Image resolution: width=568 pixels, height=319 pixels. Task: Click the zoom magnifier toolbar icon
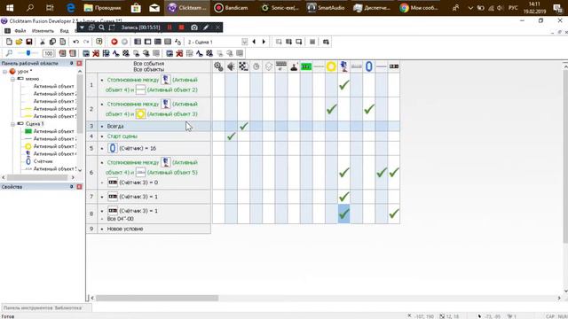[x=9, y=53]
